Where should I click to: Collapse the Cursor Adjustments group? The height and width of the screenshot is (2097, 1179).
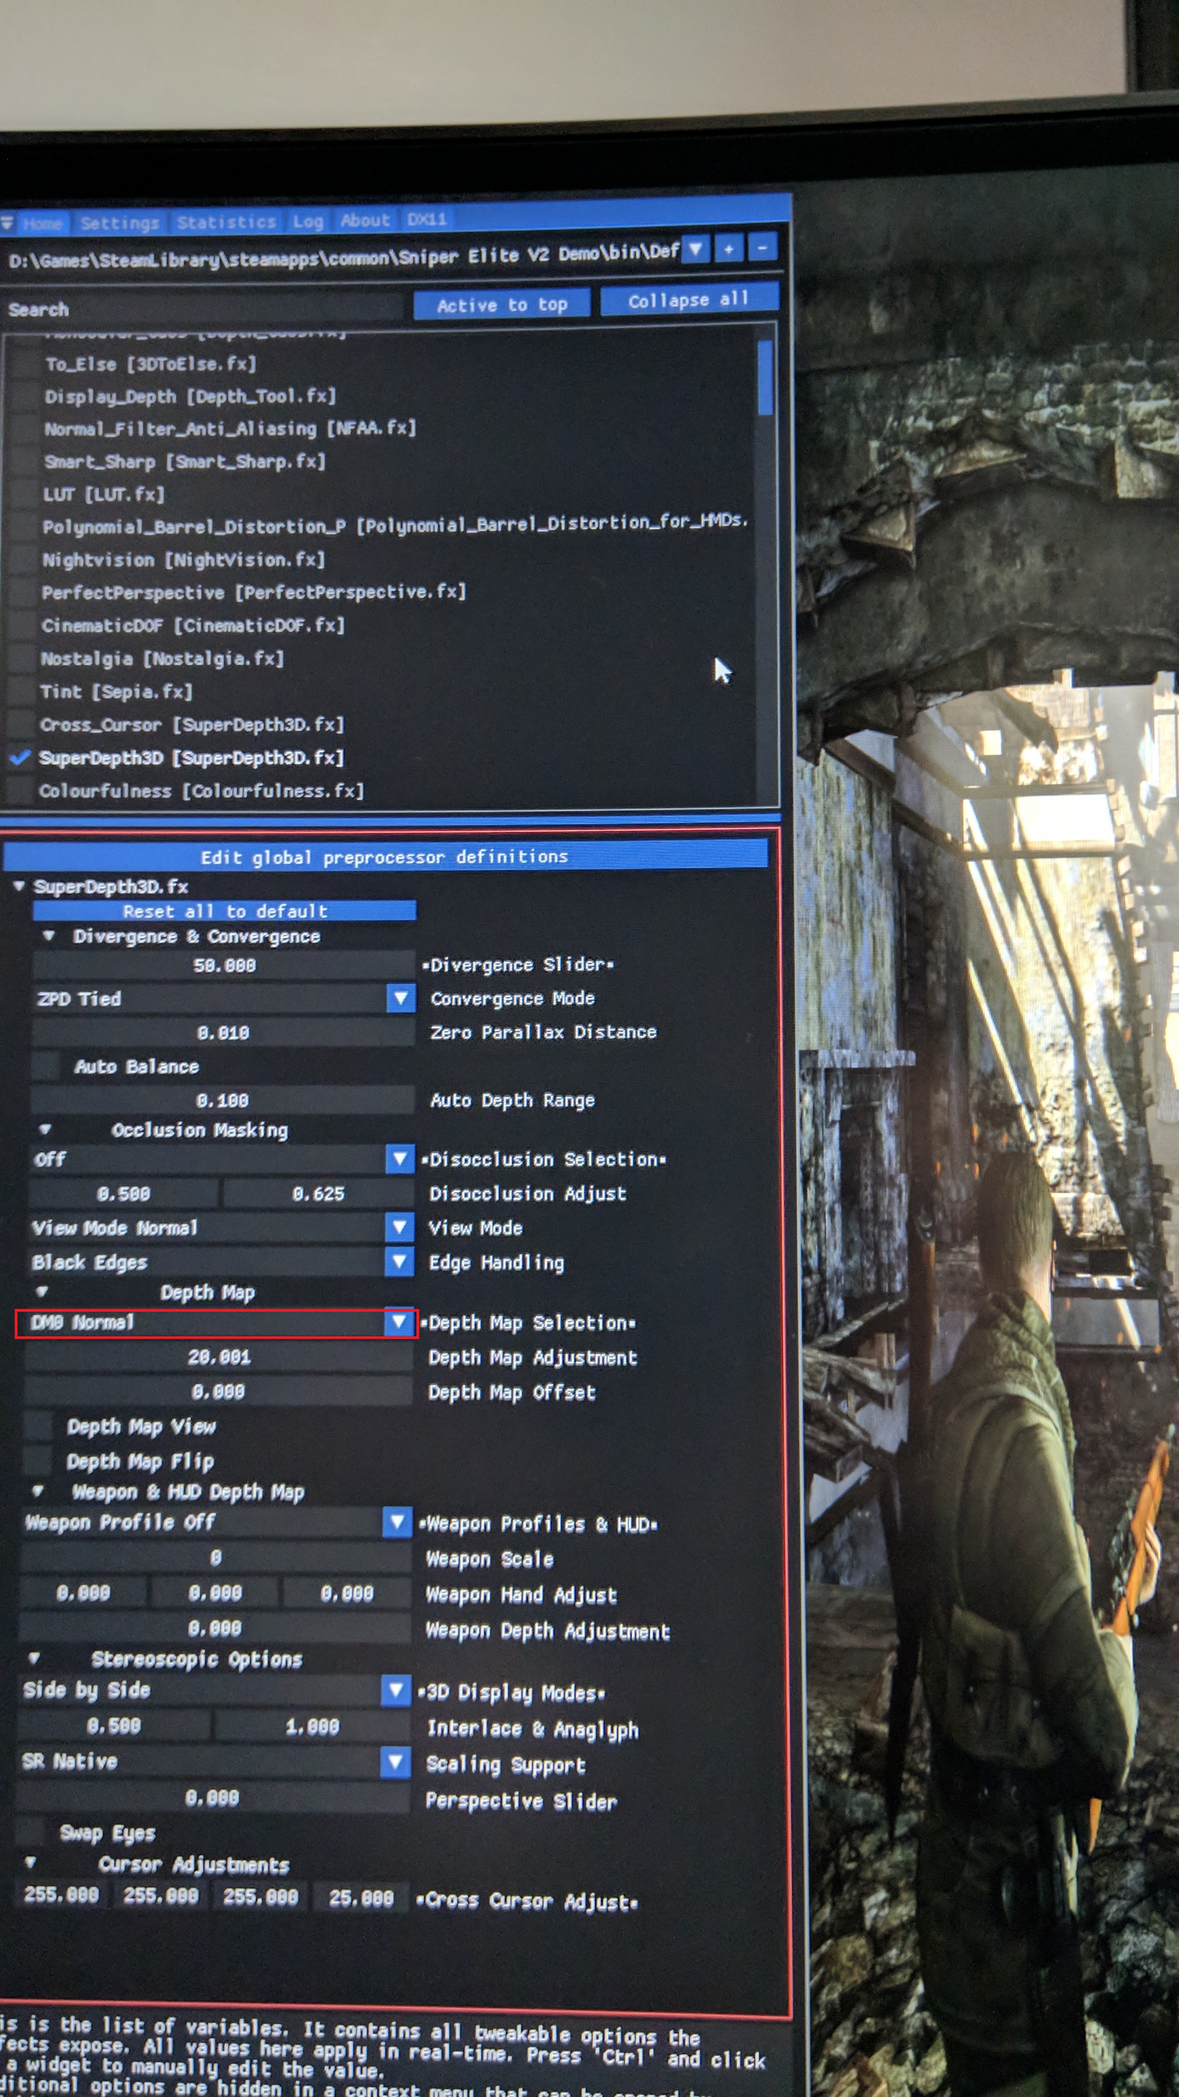coord(30,1863)
